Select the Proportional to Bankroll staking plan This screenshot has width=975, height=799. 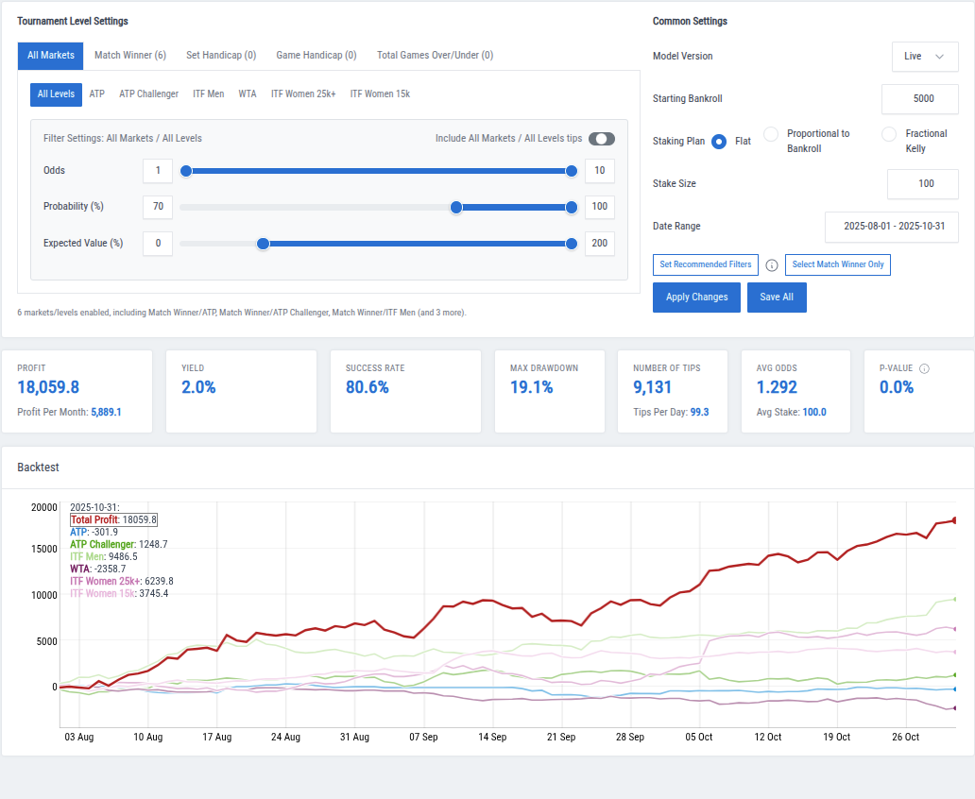tap(771, 133)
